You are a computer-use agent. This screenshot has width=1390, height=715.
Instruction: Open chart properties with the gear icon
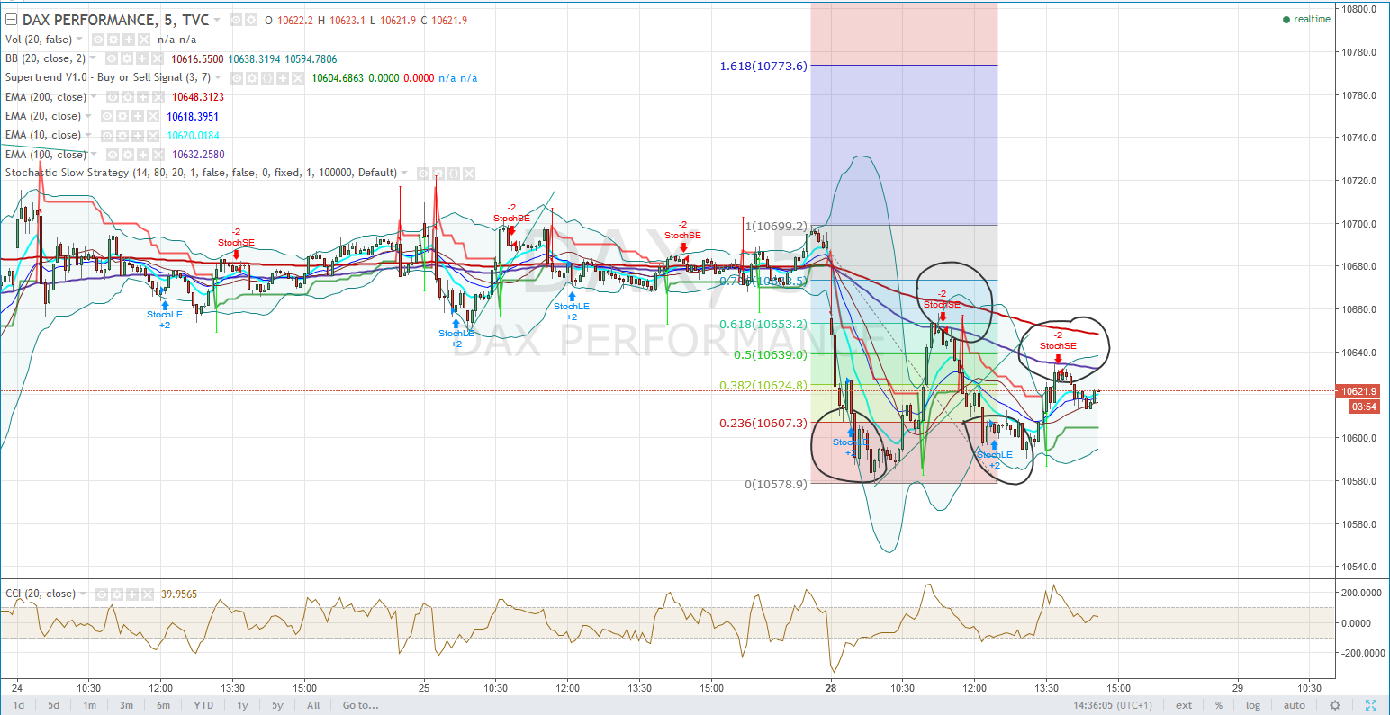click(x=1335, y=705)
